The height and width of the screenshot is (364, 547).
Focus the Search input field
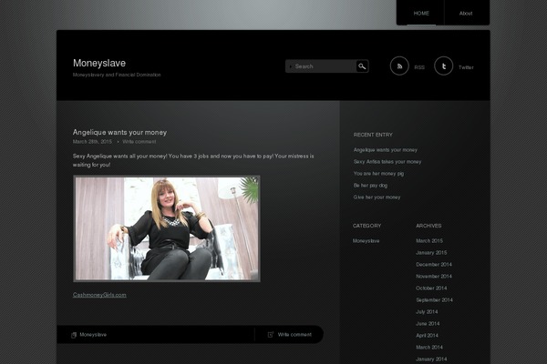click(321, 66)
